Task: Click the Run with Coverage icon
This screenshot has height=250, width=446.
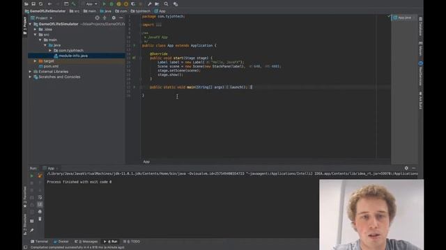Action: click(119, 4)
